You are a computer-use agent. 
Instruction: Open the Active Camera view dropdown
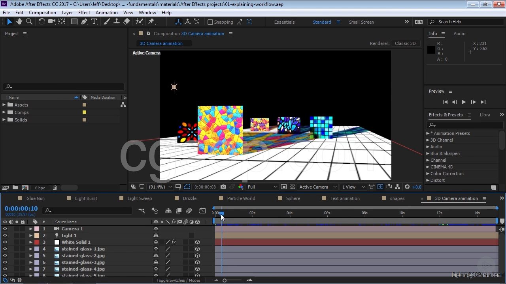318,187
